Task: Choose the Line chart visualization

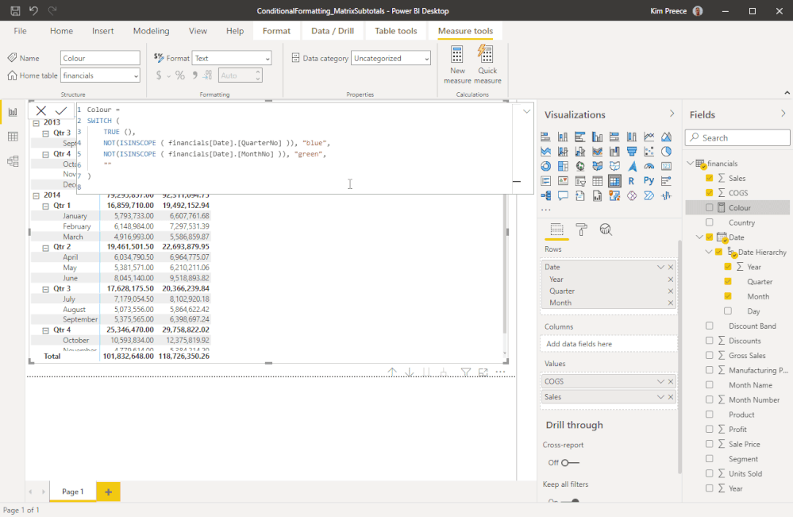Action: click(649, 137)
